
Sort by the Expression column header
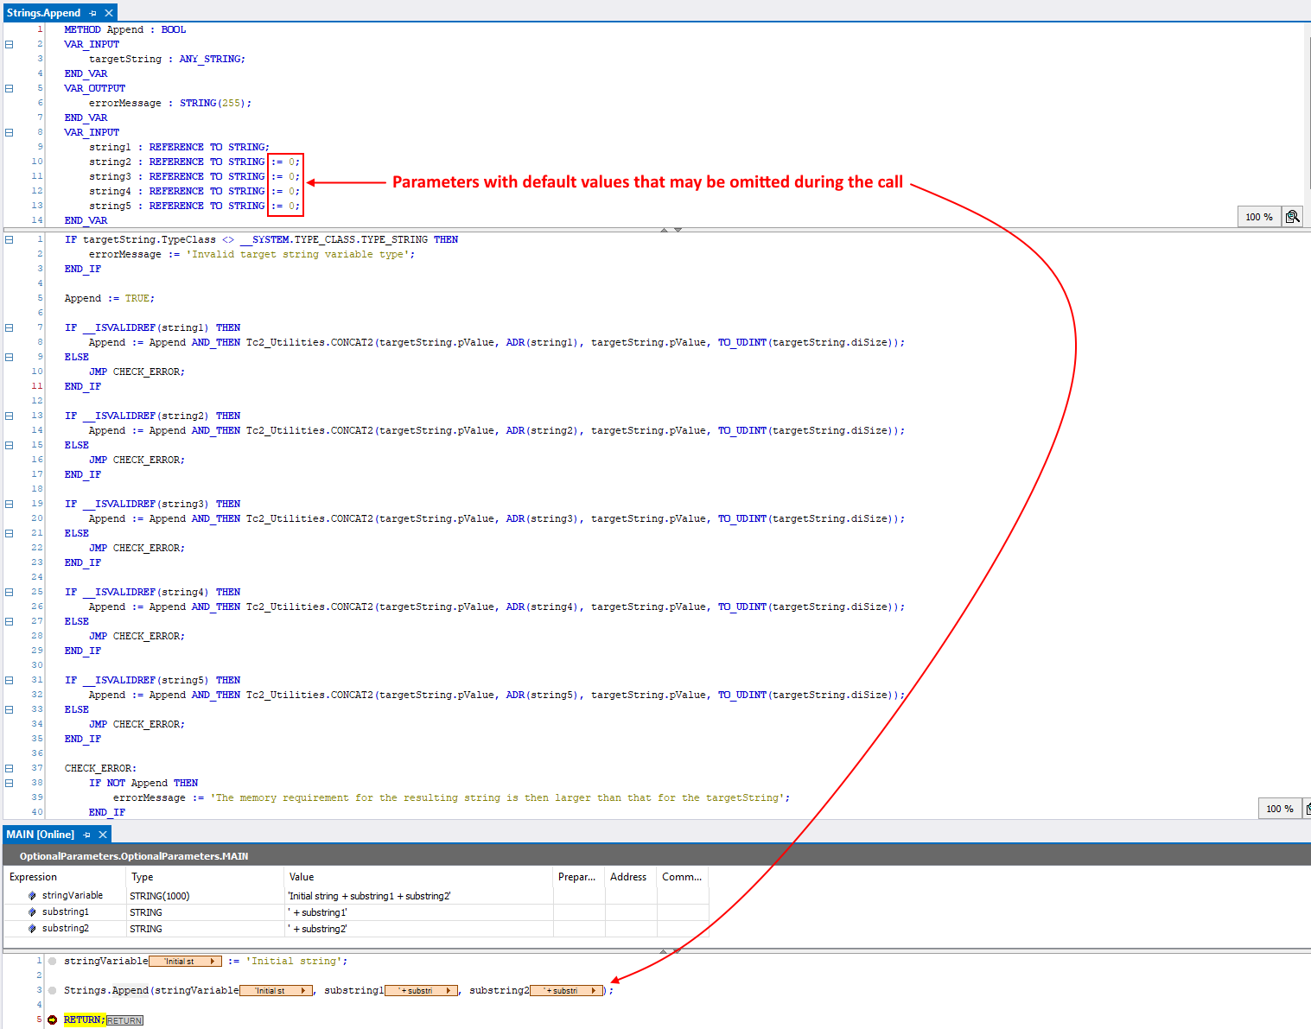[64, 877]
